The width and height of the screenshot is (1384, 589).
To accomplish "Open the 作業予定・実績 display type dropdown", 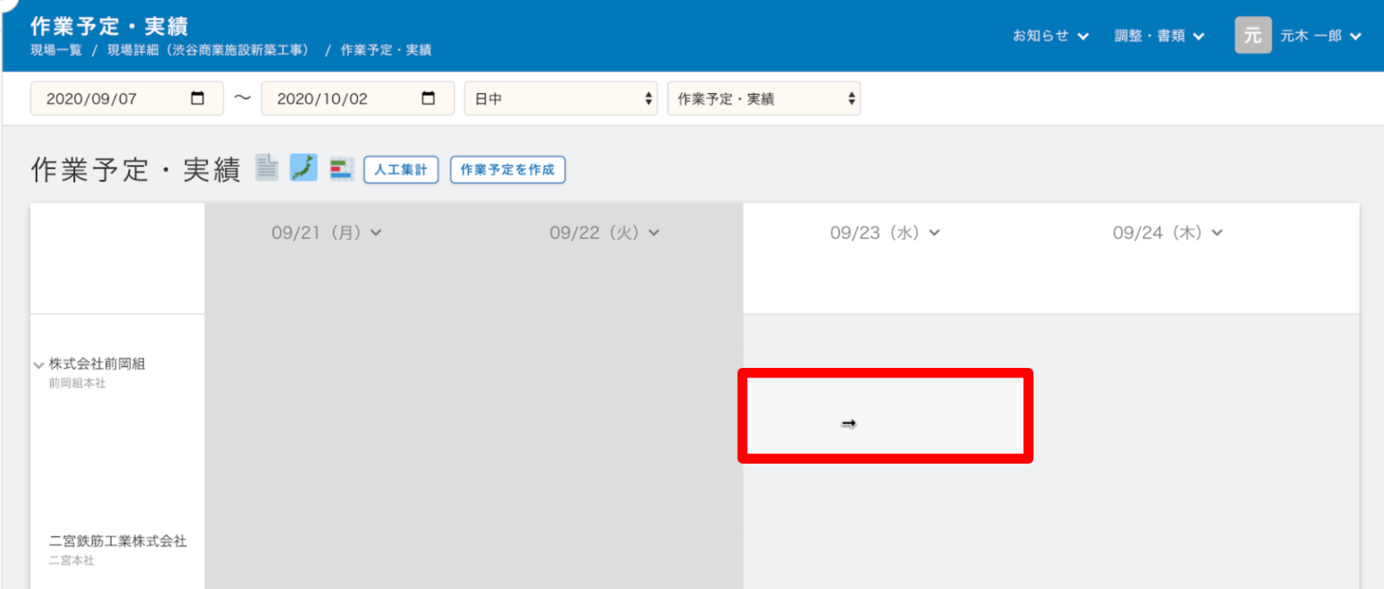I will (763, 98).
